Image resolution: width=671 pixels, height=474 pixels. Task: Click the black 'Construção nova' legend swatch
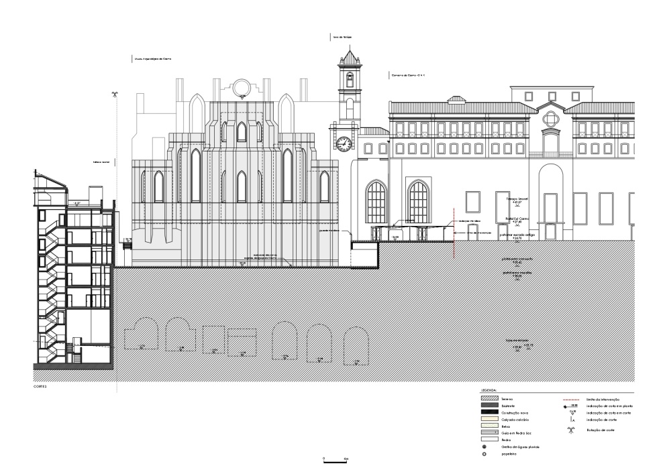point(492,412)
